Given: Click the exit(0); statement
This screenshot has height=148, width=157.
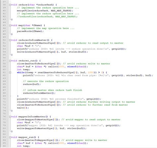Looking at the screenshot, I should click(23, 108).
